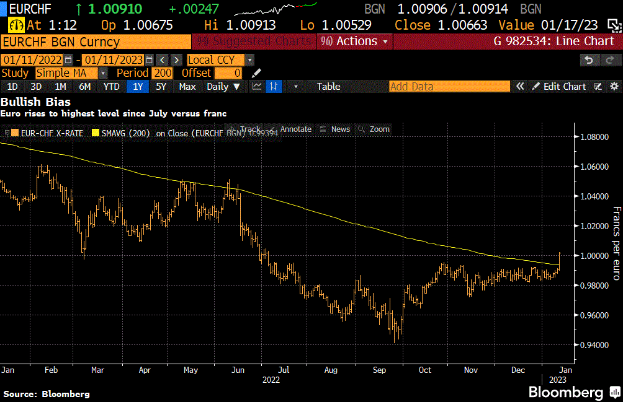Collapse panel with double left chevron
The image size is (623, 402).
(520, 87)
